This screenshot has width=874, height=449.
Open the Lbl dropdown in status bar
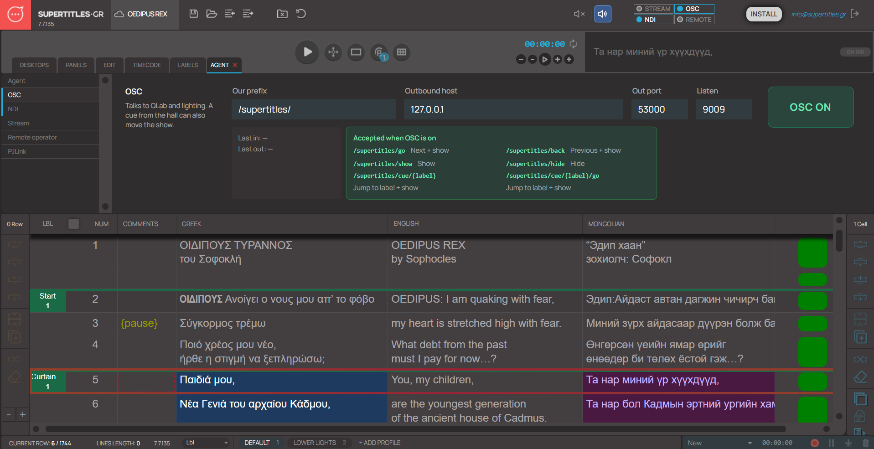207,443
